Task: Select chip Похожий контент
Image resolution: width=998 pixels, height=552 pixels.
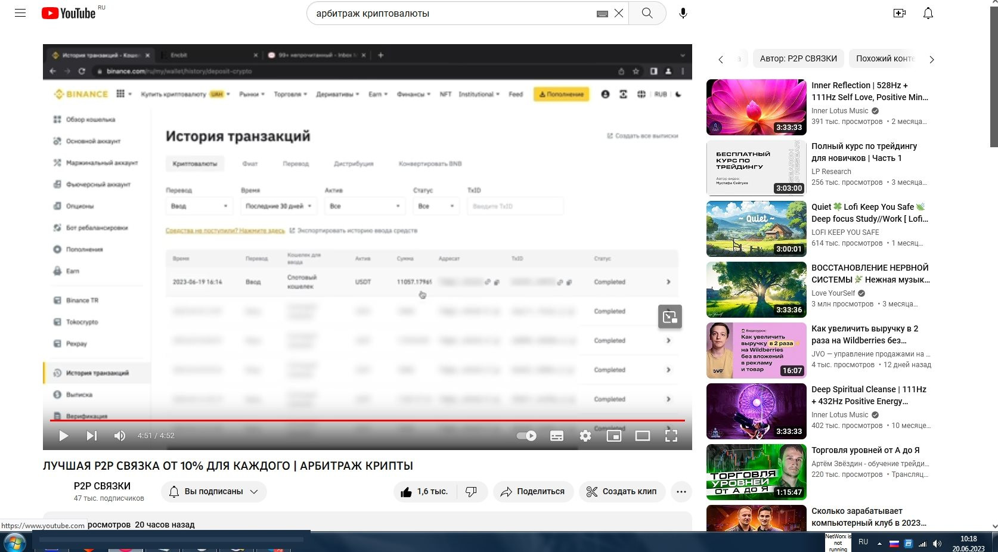Action: tap(884, 58)
